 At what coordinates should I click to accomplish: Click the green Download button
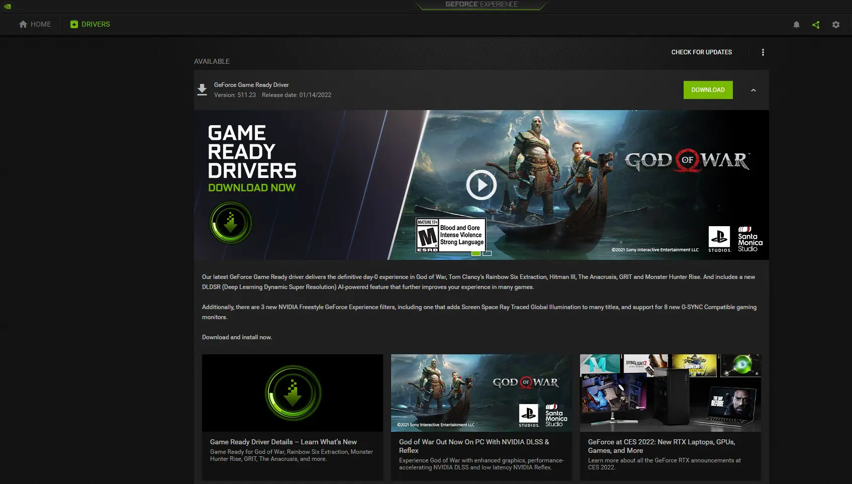pyautogui.click(x=708, y=90)
